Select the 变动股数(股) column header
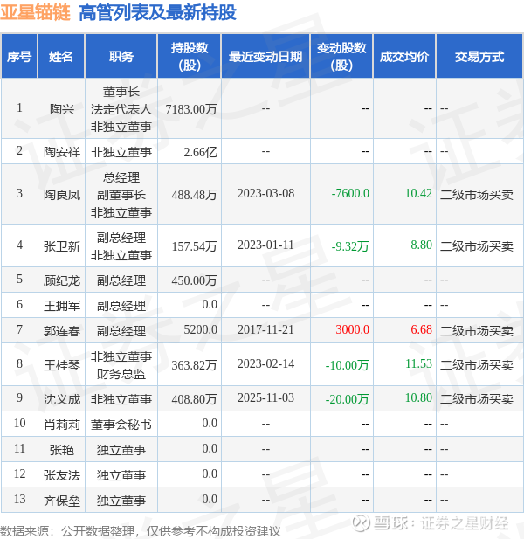 pos(341,57)
